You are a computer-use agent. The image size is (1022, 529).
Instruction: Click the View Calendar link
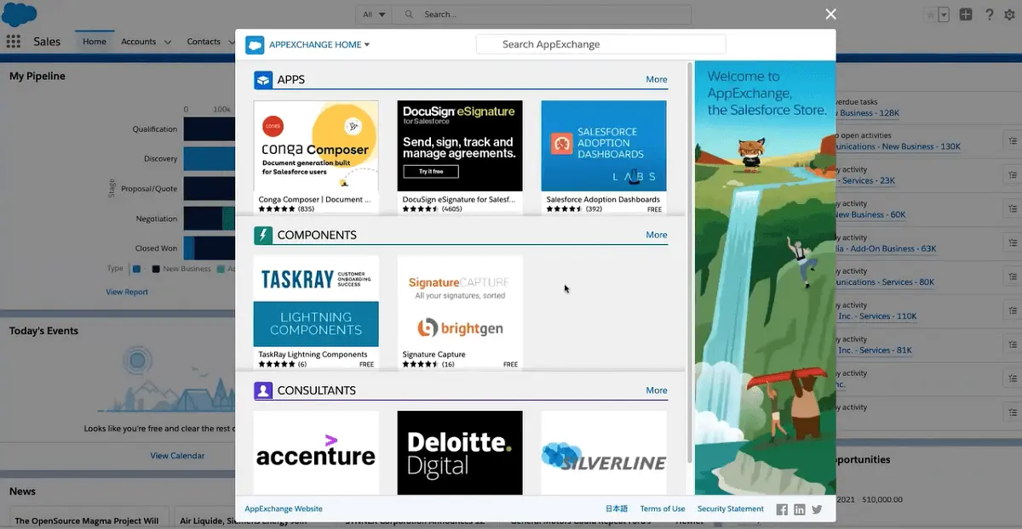(x=177, y=456)
